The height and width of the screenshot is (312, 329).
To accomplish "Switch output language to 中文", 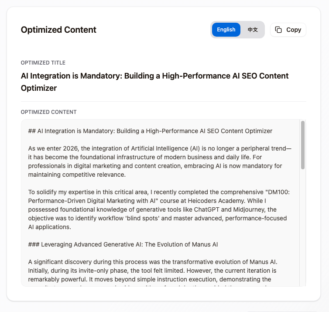I will (x=253, y=30).
